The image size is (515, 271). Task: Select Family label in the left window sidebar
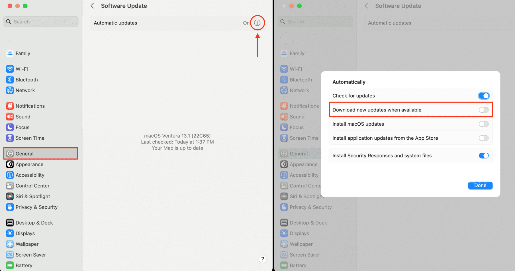(23, 53)
